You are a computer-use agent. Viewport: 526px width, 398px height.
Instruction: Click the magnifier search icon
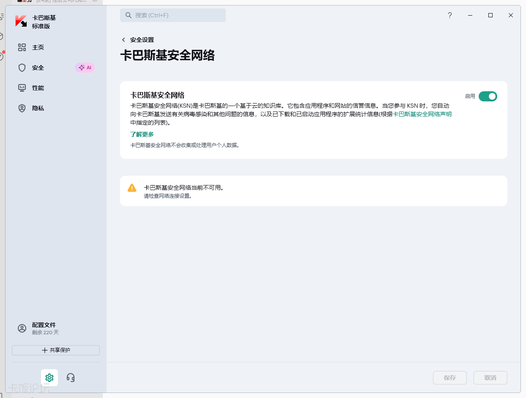coord(128,15)
